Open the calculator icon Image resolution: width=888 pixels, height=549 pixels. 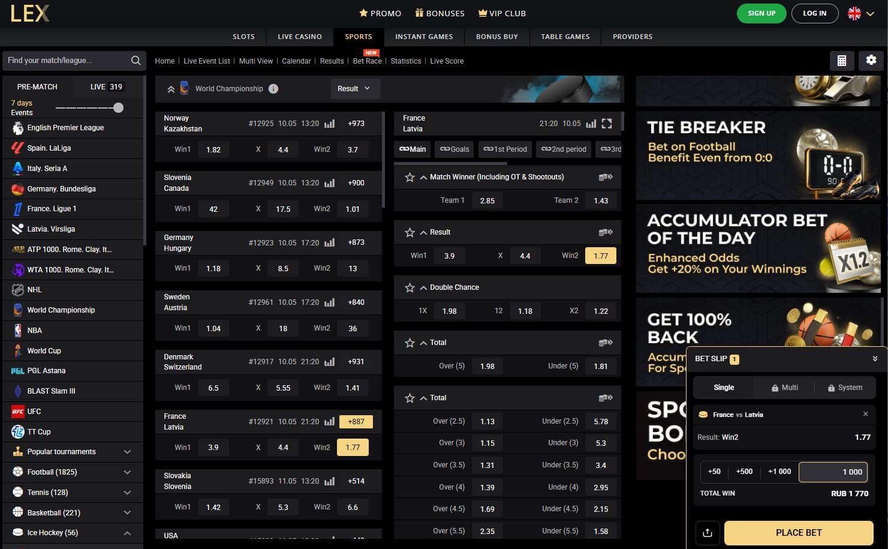click(x=842, y=60)
